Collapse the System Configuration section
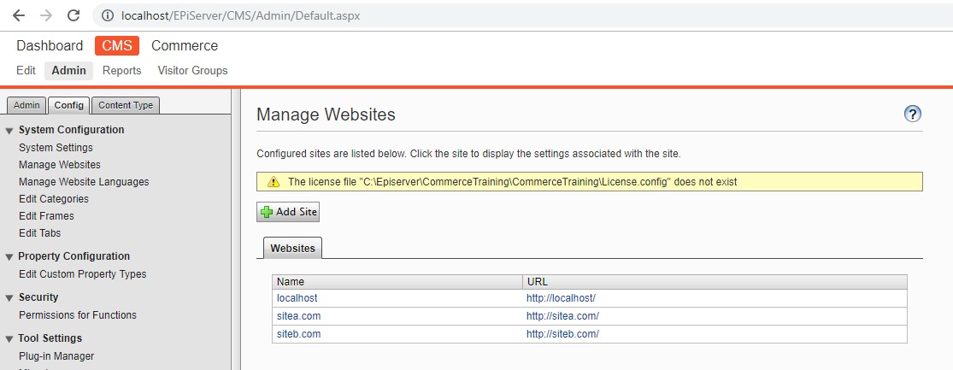 (9, 131)
